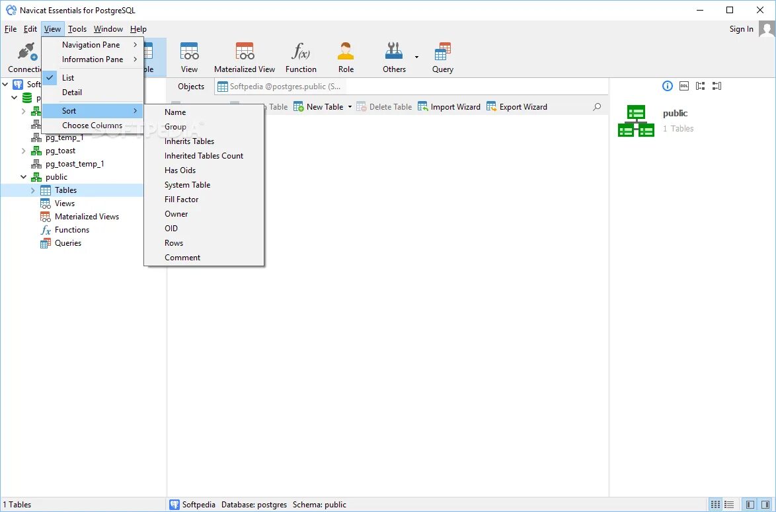Select Functions in tree
The height and width of the screenshot is (512, 776).
72,230
